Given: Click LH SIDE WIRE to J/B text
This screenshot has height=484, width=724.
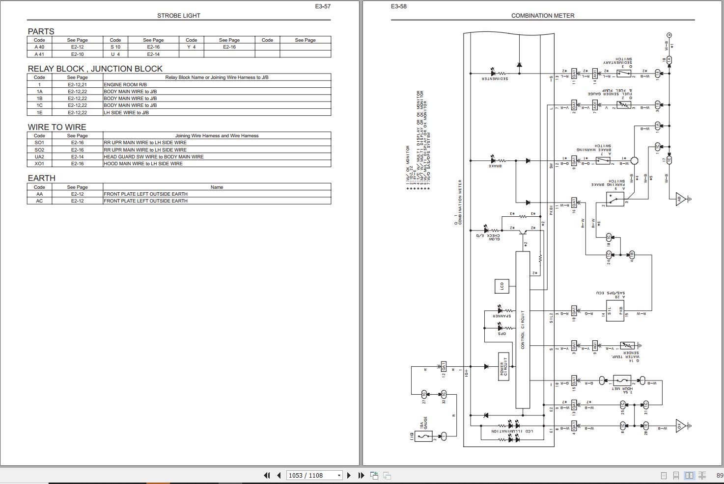Looking at the screenshot, I should click(x=126, y=113).
